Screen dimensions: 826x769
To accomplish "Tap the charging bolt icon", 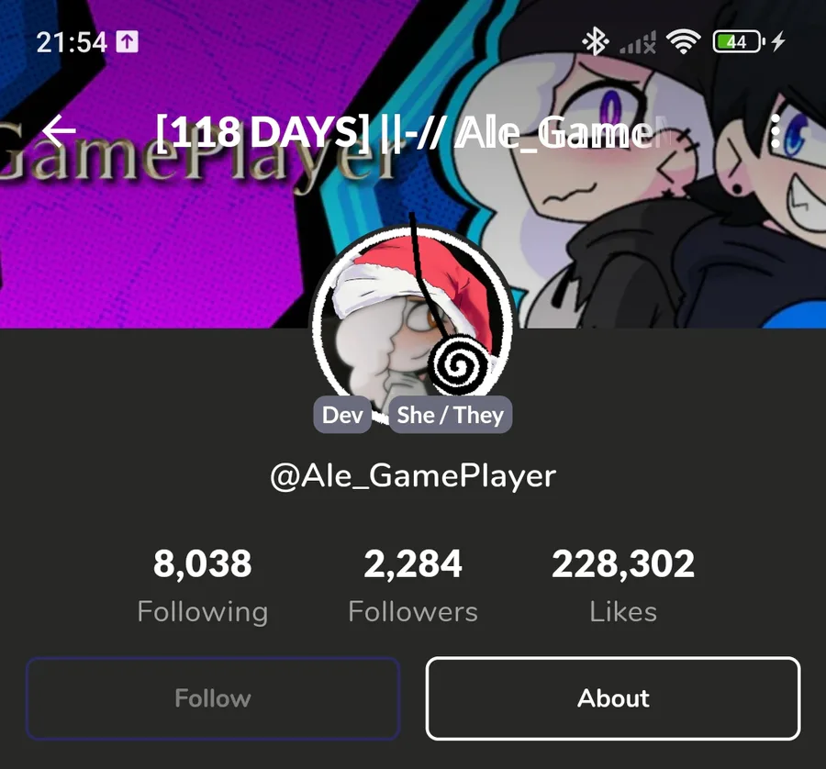I will [x=778, y=41].
